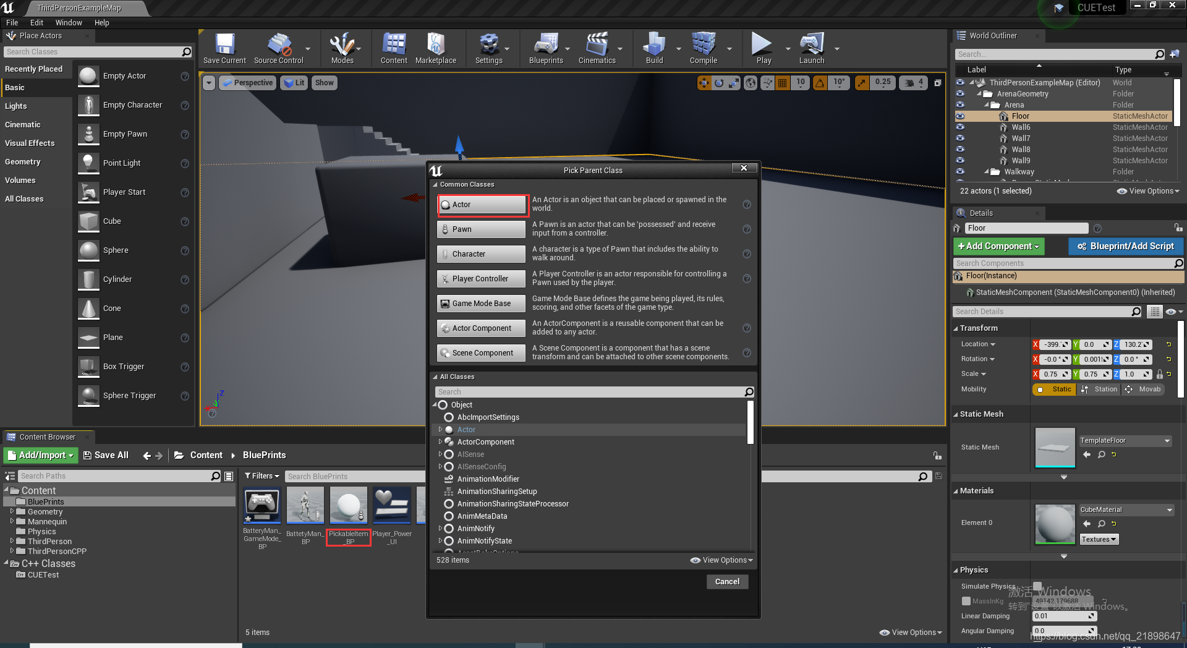Select the PickableItem_BP asset thumbnail

point(348,505)
